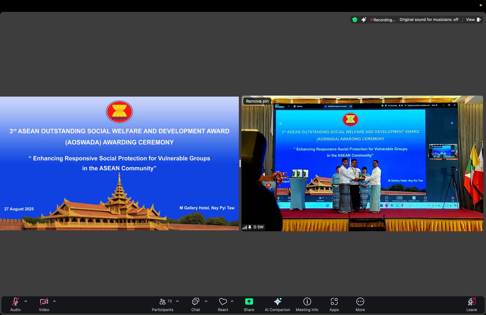Viewport: 486px width, 315px height.
Task: Click the green encryption shield icon
Action: 355,20
